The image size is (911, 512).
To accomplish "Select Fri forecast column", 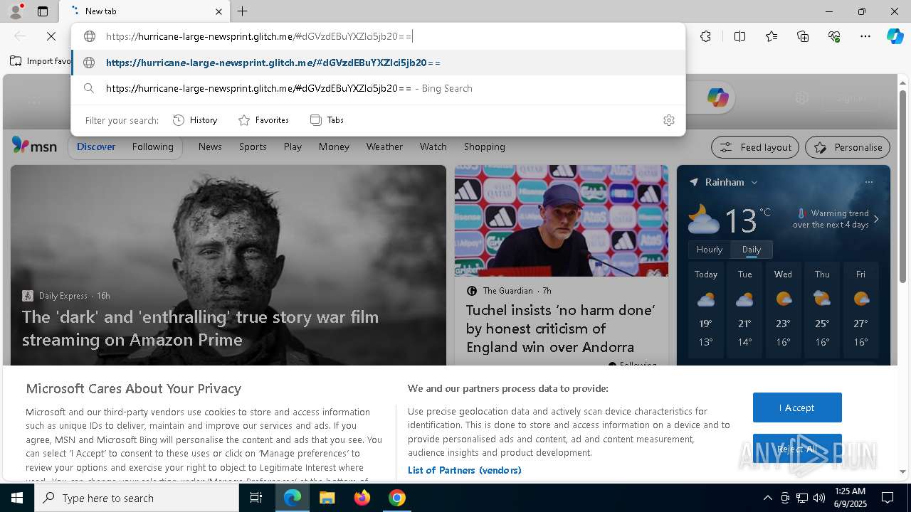I will [860, 309].
